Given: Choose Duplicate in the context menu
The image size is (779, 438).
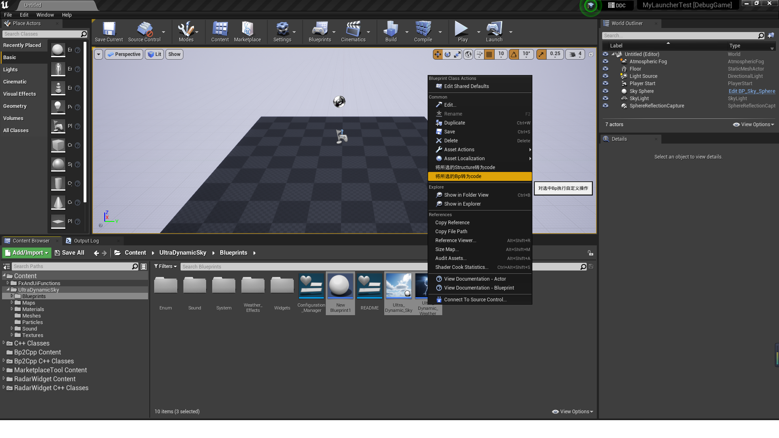Looking at the screenshot, I should coord(480,123).
